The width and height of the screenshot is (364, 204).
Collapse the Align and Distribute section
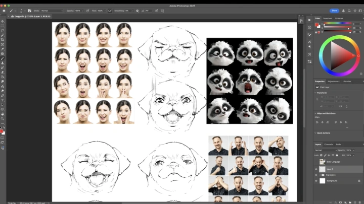click(x=315, y=113)
